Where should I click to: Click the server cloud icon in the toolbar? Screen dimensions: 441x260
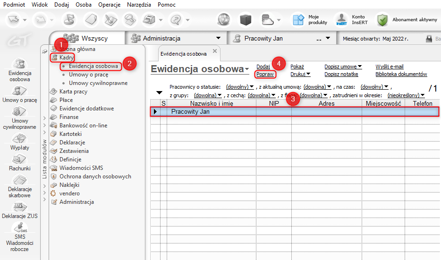[x=267, y=20]
